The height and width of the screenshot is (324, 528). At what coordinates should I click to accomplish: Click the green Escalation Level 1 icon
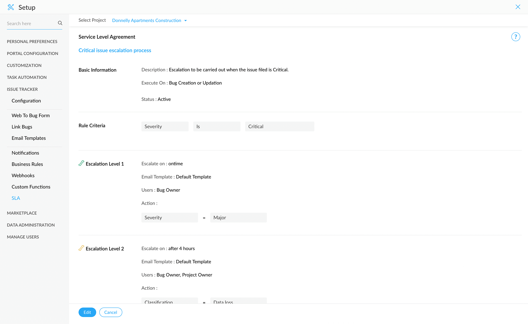[x=81, y=163]
